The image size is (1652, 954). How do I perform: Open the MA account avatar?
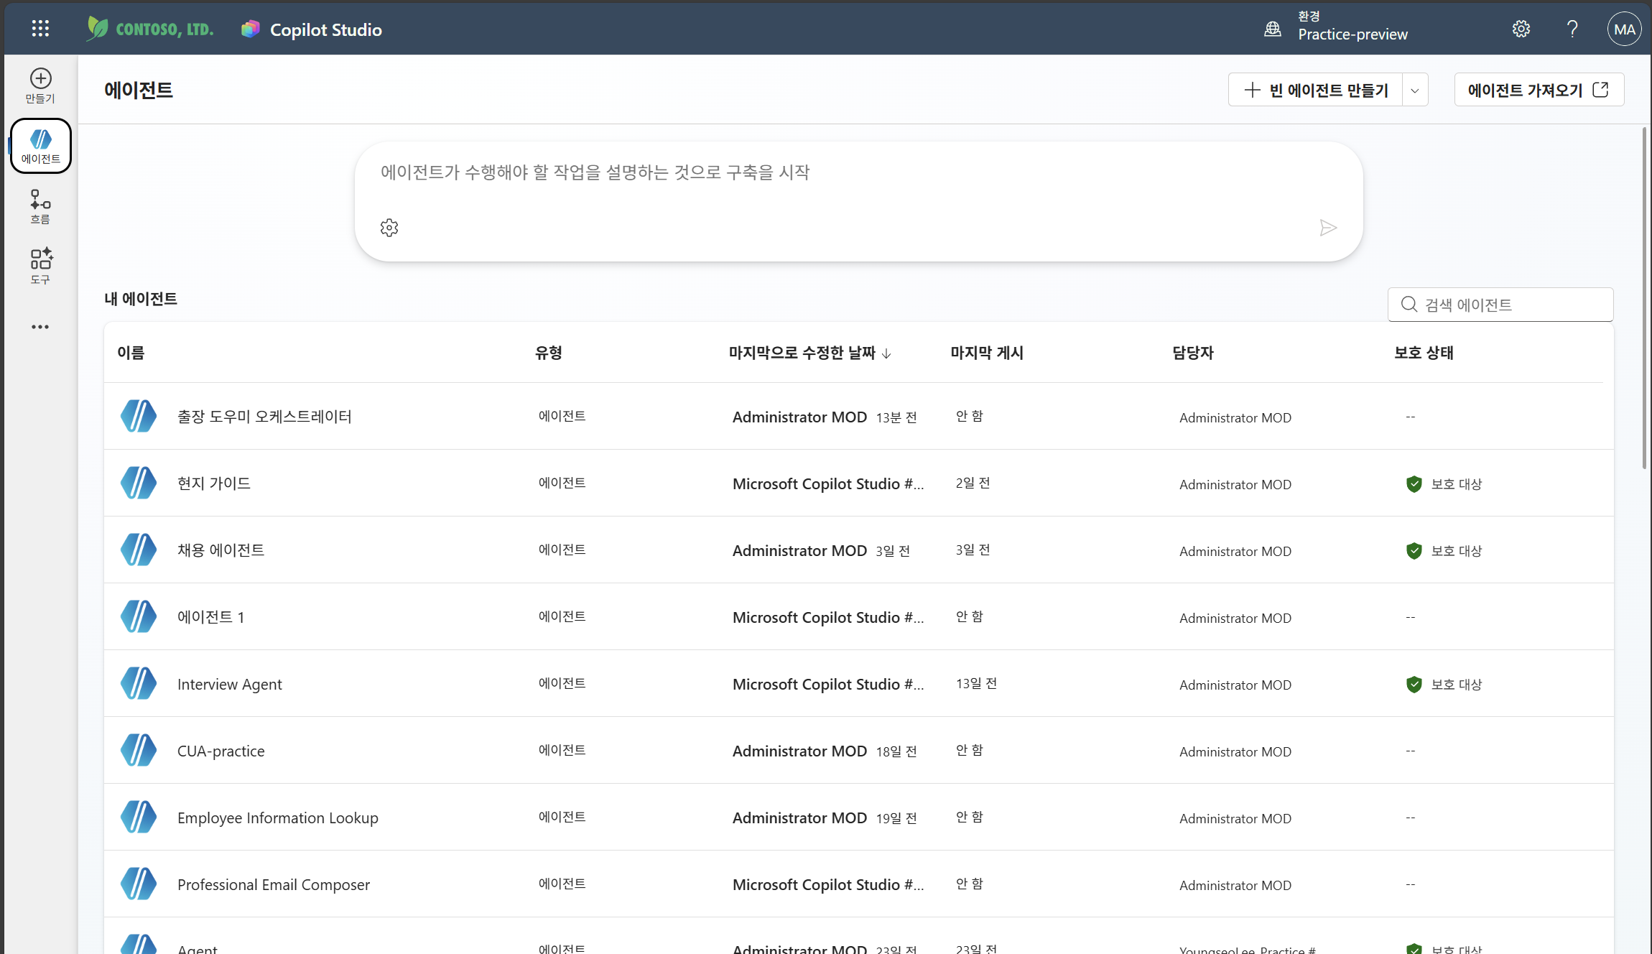point(1624,29)
